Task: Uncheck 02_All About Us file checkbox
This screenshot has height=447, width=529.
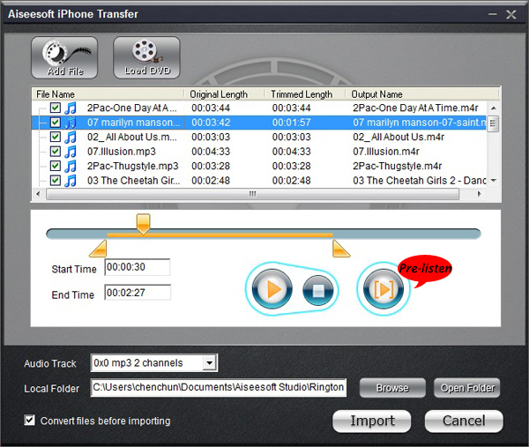Action: (56, 137)
